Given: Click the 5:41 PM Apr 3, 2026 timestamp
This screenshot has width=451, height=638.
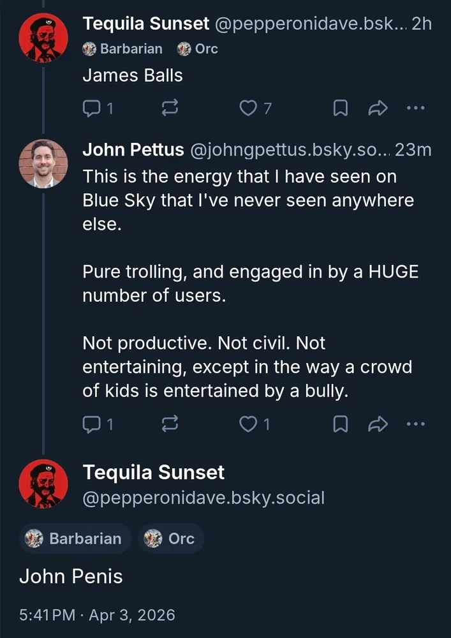Looking at the screenshot, I should click(97, 615).
